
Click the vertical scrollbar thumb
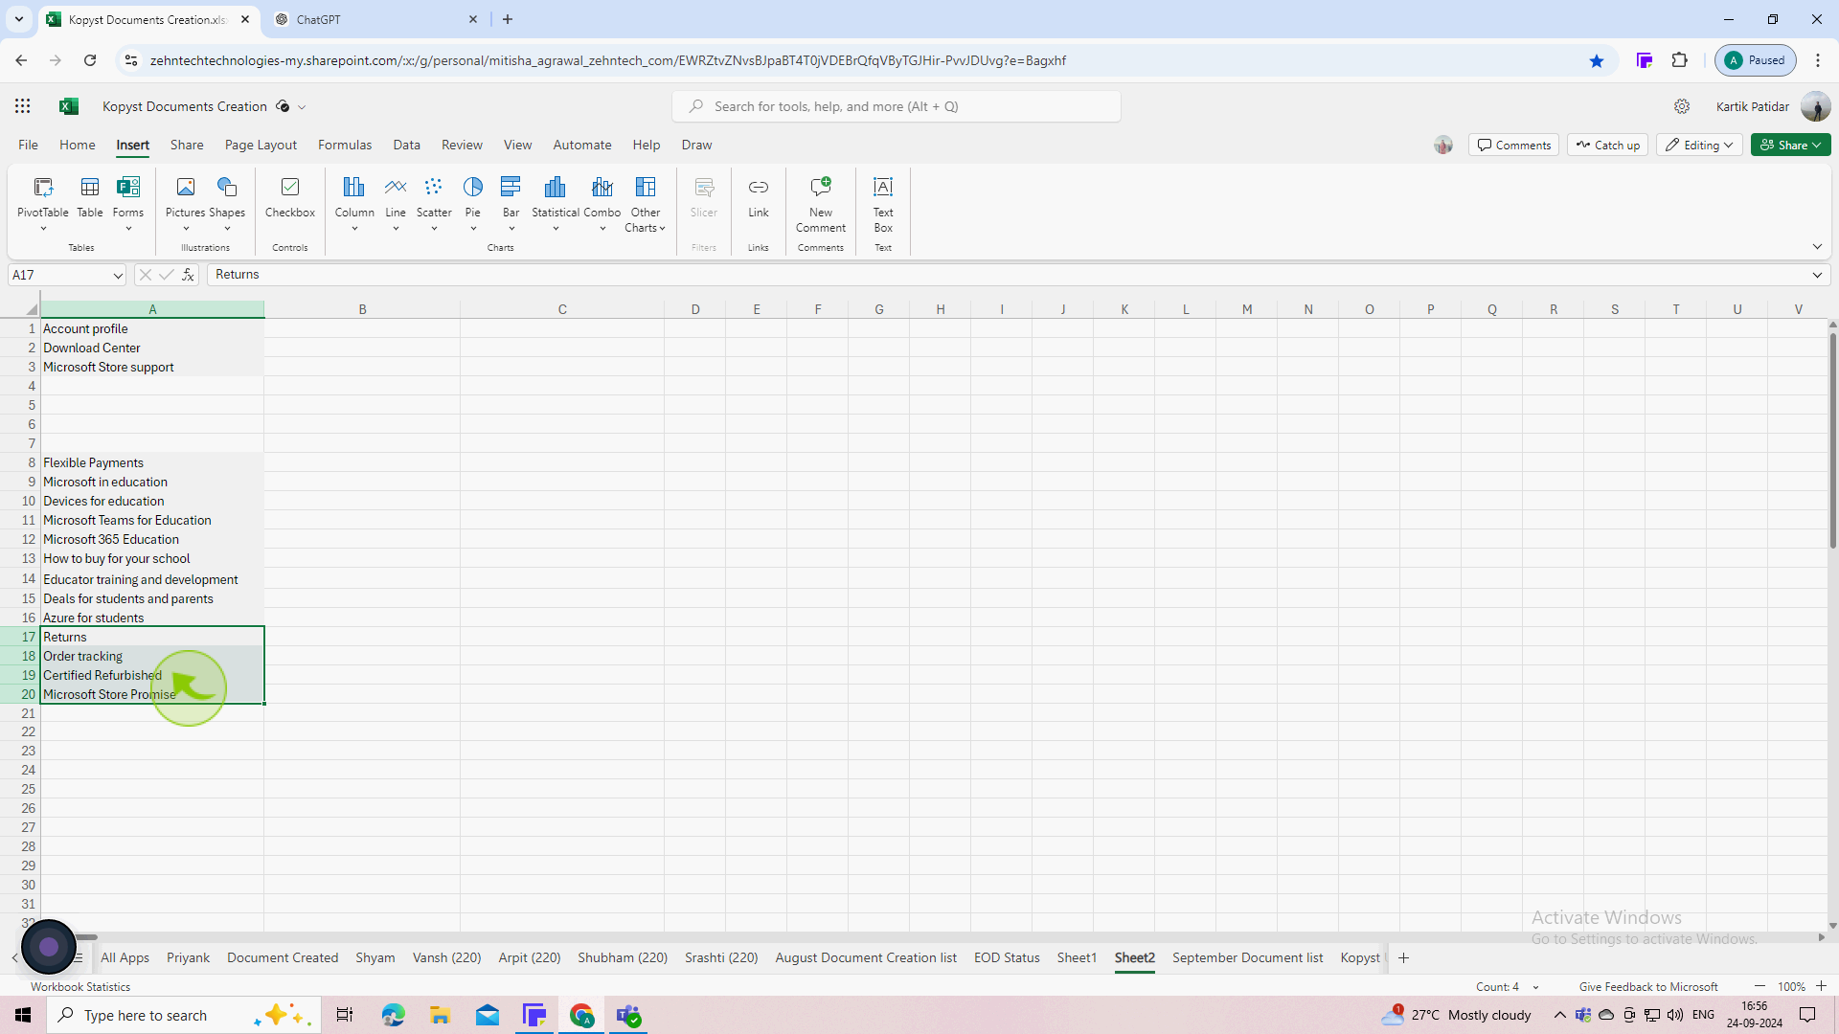click(x=1832, y=440)
